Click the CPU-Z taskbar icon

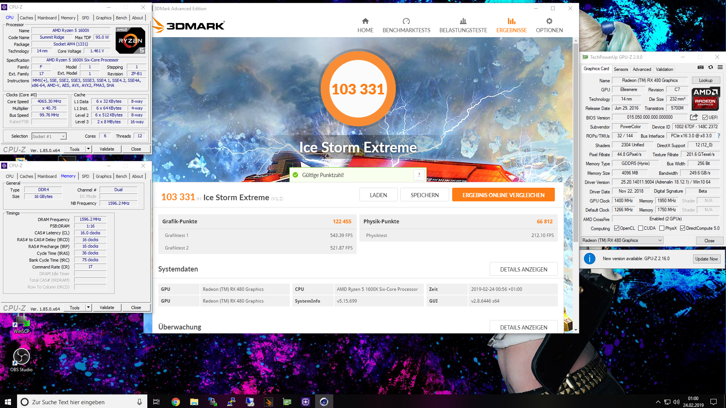[x=306, y=402]
